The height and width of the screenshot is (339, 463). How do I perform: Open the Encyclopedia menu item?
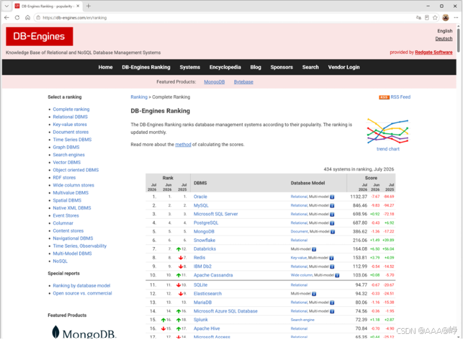[x=225, y=67]
